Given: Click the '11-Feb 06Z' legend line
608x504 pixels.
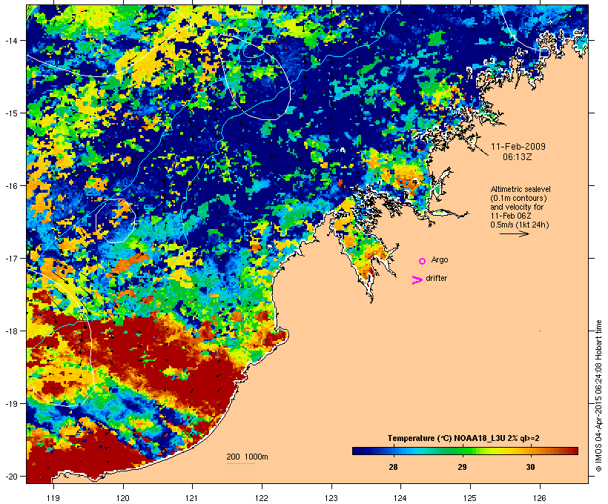Looking at the screenshot, I should coord(511,216).
